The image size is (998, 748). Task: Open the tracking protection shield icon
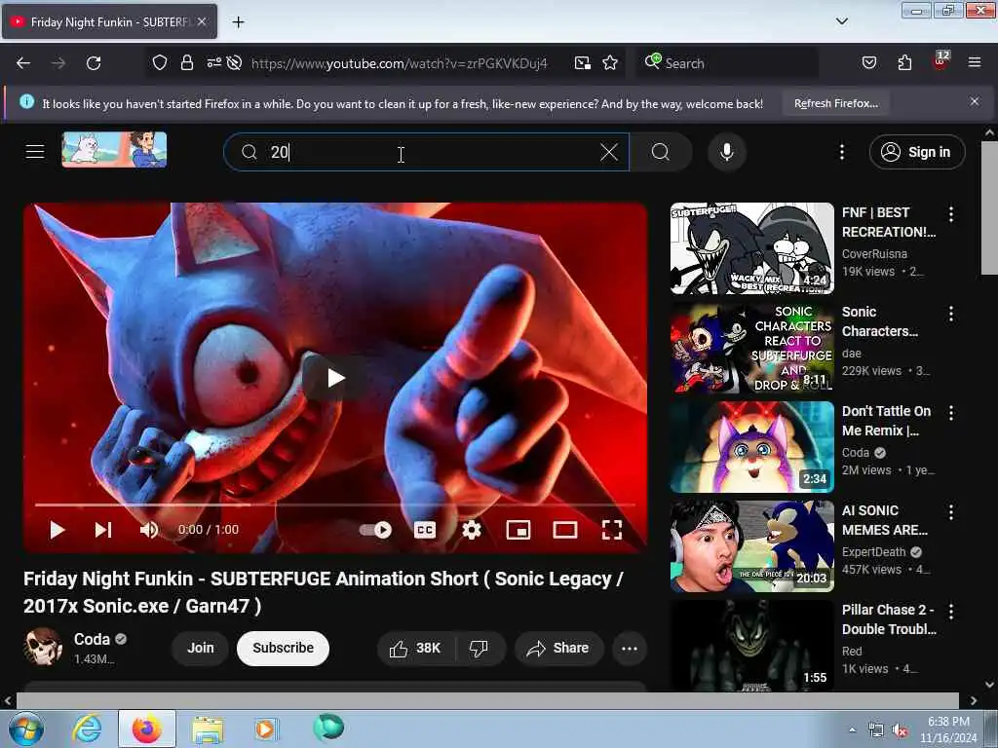pos(160,62)
